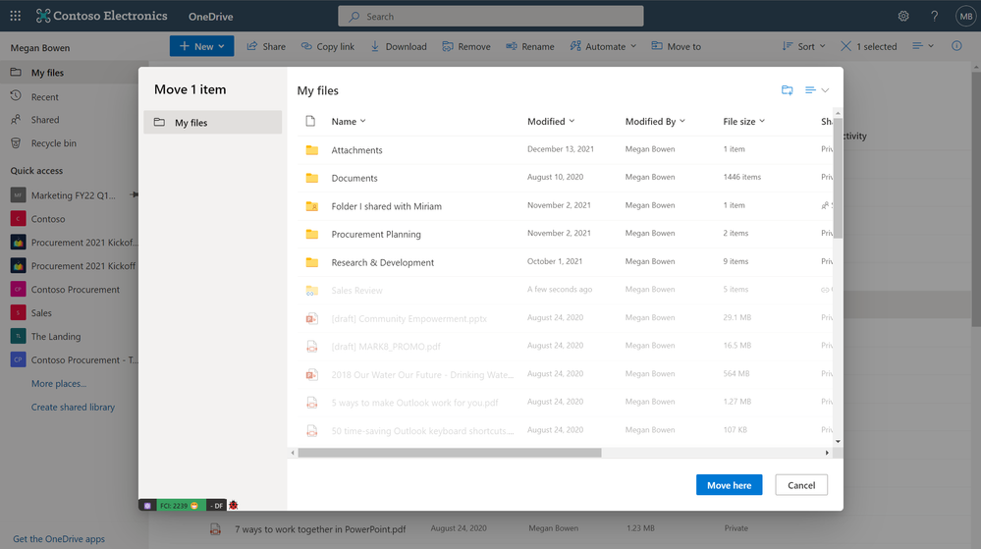The image size is (981, 549).
Task: Click the Download toolbar icon
Action: click(375, 46)
